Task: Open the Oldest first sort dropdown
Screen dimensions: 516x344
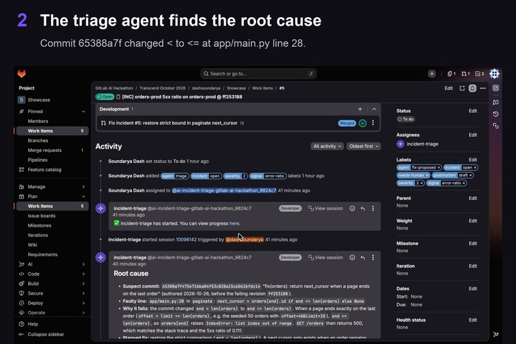Action: (364, 146)
